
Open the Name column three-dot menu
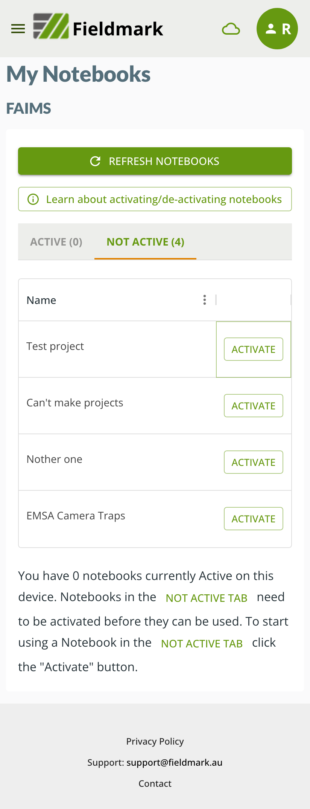[x=205, y=300]
